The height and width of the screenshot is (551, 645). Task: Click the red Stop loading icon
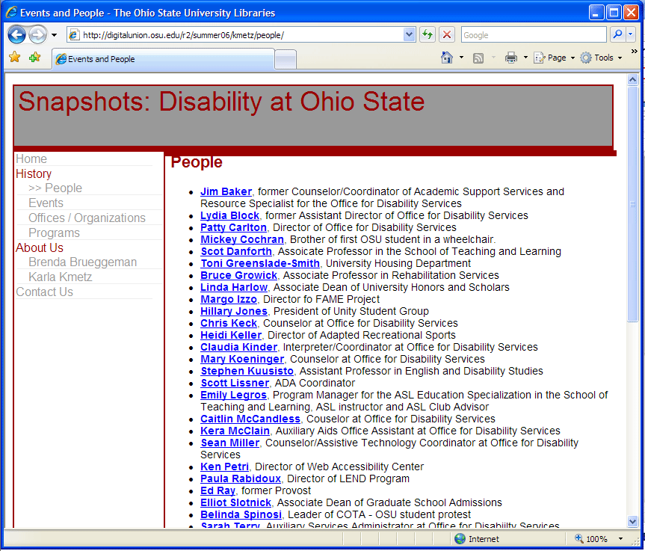tap(447, 34)
